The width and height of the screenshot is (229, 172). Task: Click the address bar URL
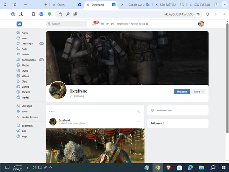[179, 14]
